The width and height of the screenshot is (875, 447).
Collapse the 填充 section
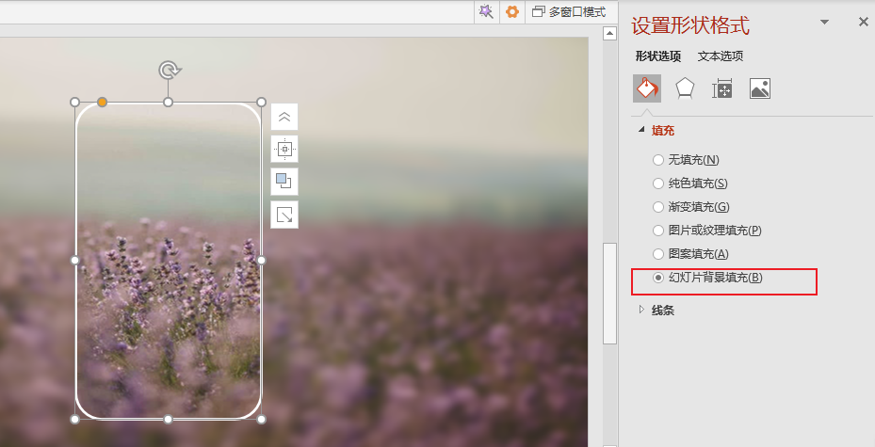click(x=642, y=130)
